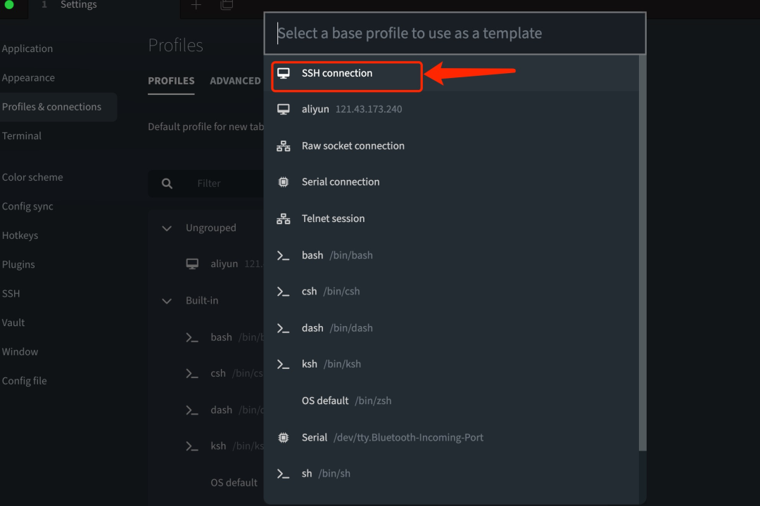760x506 pixels.
Task: Open the Color scheme settings section
Action: click(x=32, y=177)
